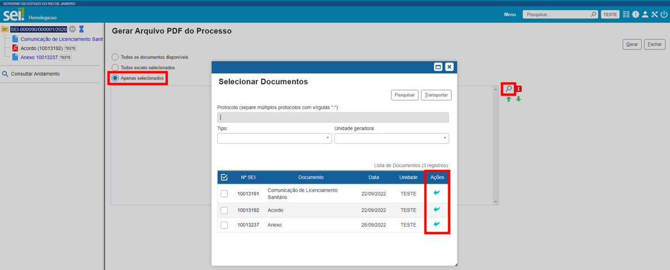This screenshot has height=270, width=670.
Task: Expand the Unidade geradora dropdown
Action: [x=391, y=138]
